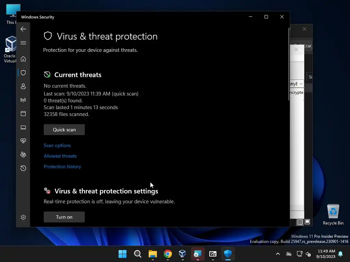Close the background archive window
The width and height of the screenshot is (350, 262).
click(x=305, y=29)
